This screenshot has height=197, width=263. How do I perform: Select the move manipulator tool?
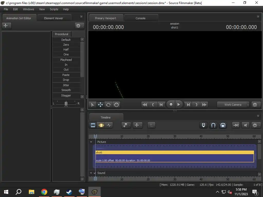click(100, 105)
